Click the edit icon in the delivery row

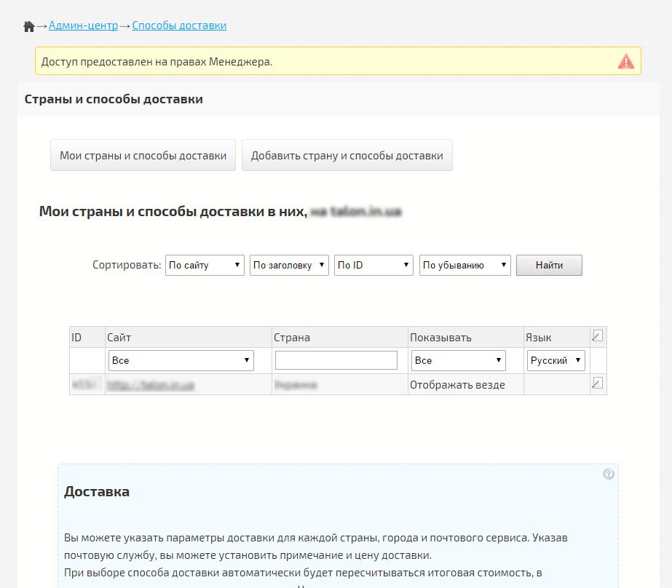coord(598,383)
